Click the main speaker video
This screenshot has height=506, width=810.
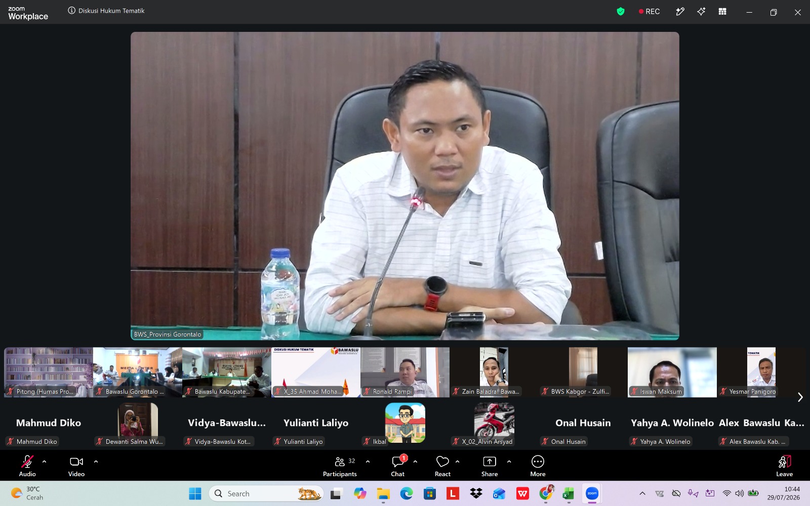pos(405,186)
